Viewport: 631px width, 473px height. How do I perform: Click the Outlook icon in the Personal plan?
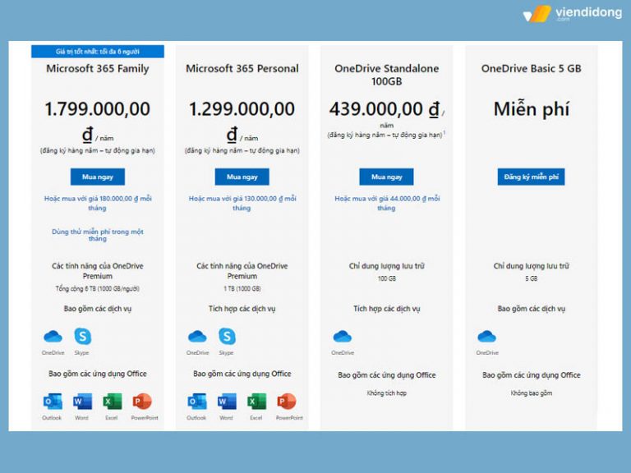coord(197,402)
